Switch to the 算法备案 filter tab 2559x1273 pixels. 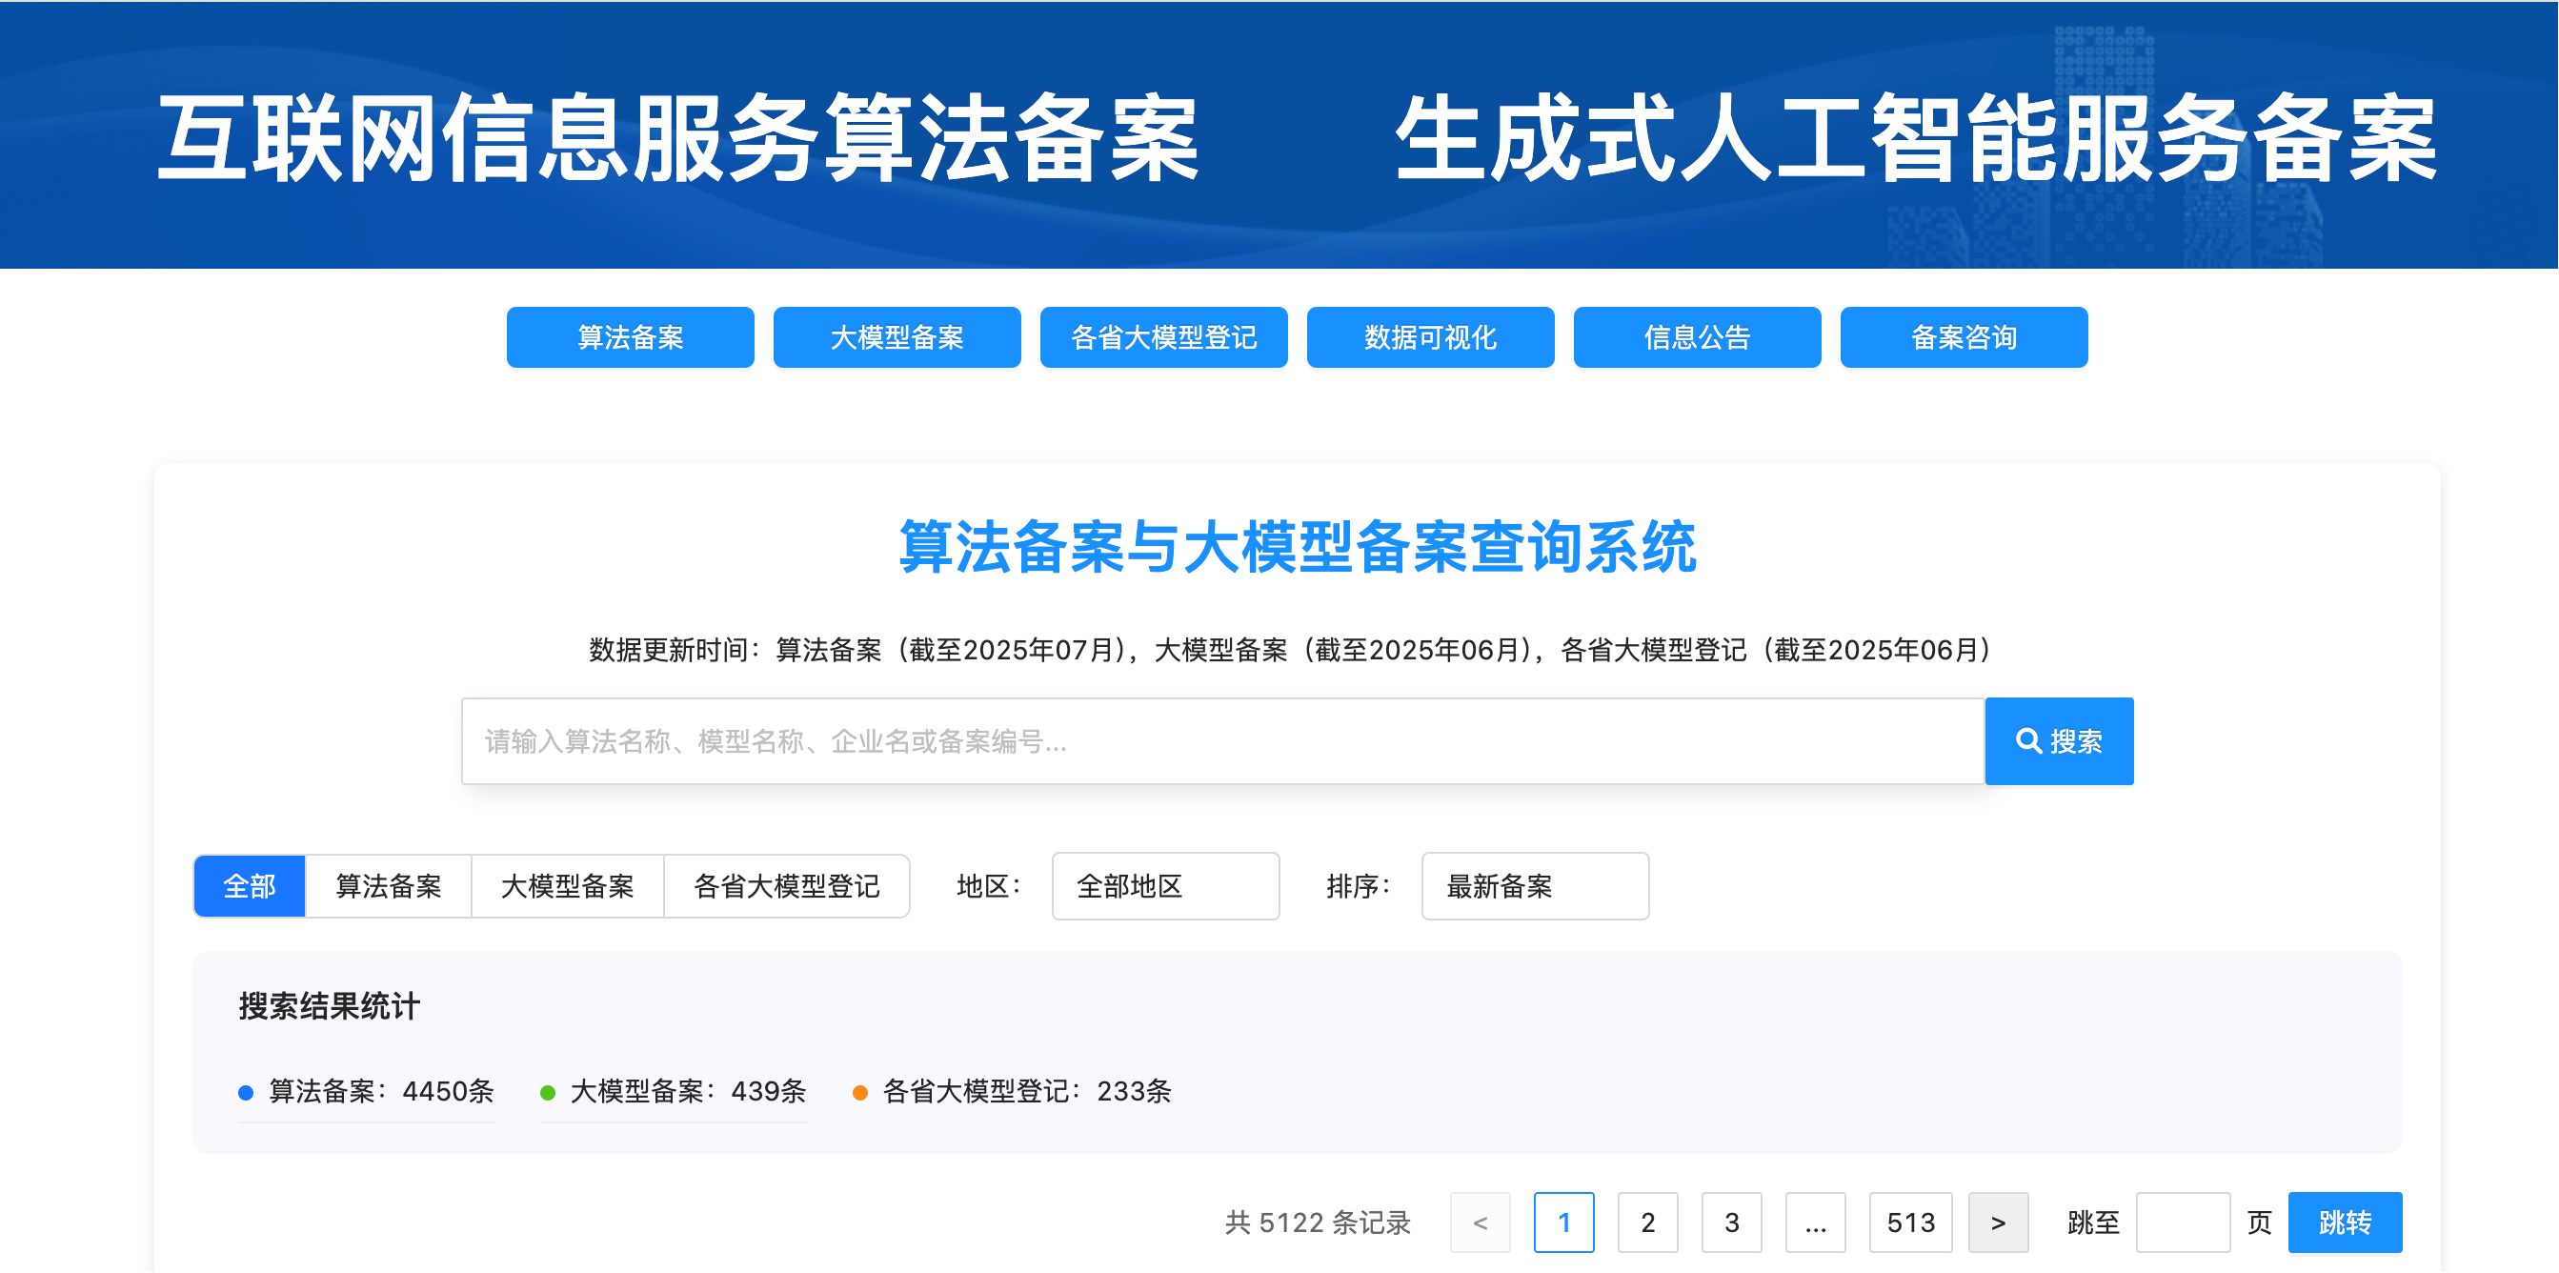389,885
